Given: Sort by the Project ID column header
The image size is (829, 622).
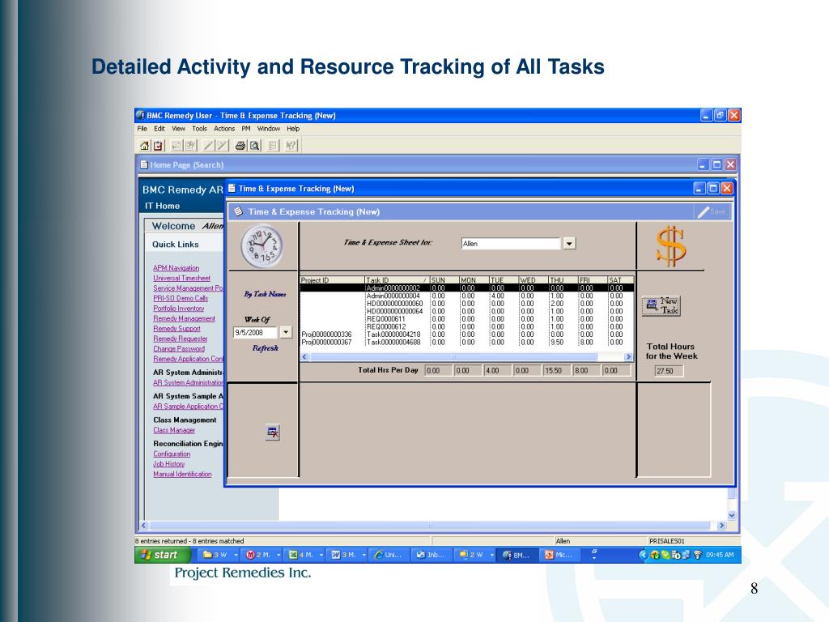Looking at the screenshot, I should coord(332,279).
